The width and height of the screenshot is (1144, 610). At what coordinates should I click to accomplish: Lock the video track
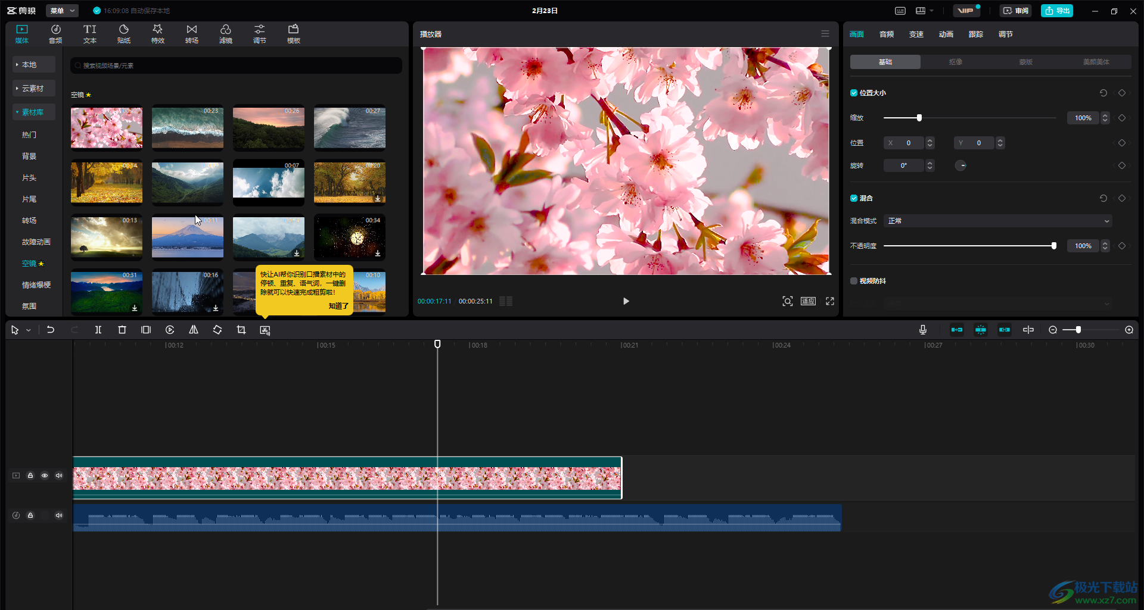tap(30, 476)
